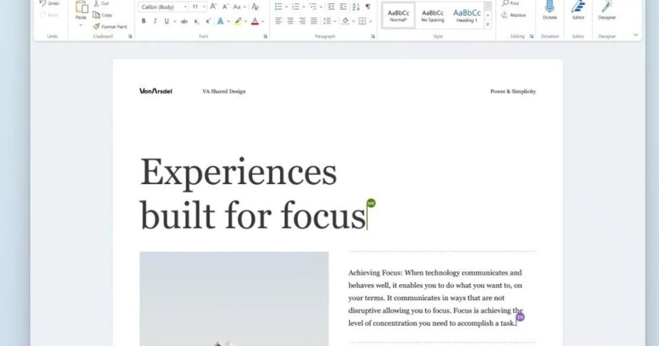Viewport: 659px width, 346px height.
Task: Click the Dictate microphone icon
Action: pyautogui.click(x=549, y=7)
